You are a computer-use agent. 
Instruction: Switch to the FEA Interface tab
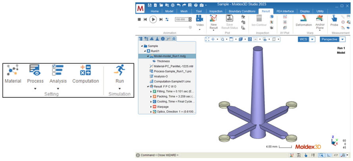[285, 11]
